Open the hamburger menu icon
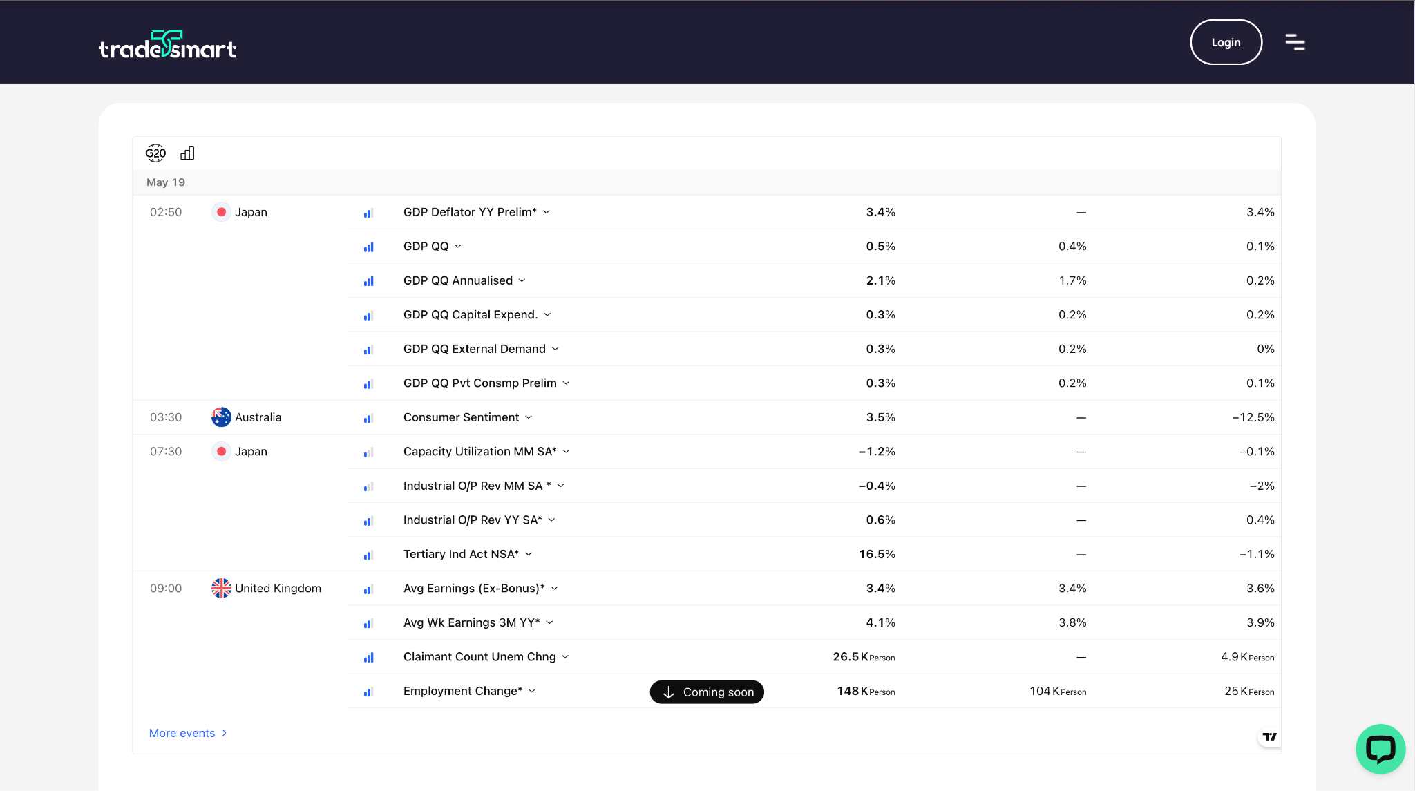 tap(1295, 42)
